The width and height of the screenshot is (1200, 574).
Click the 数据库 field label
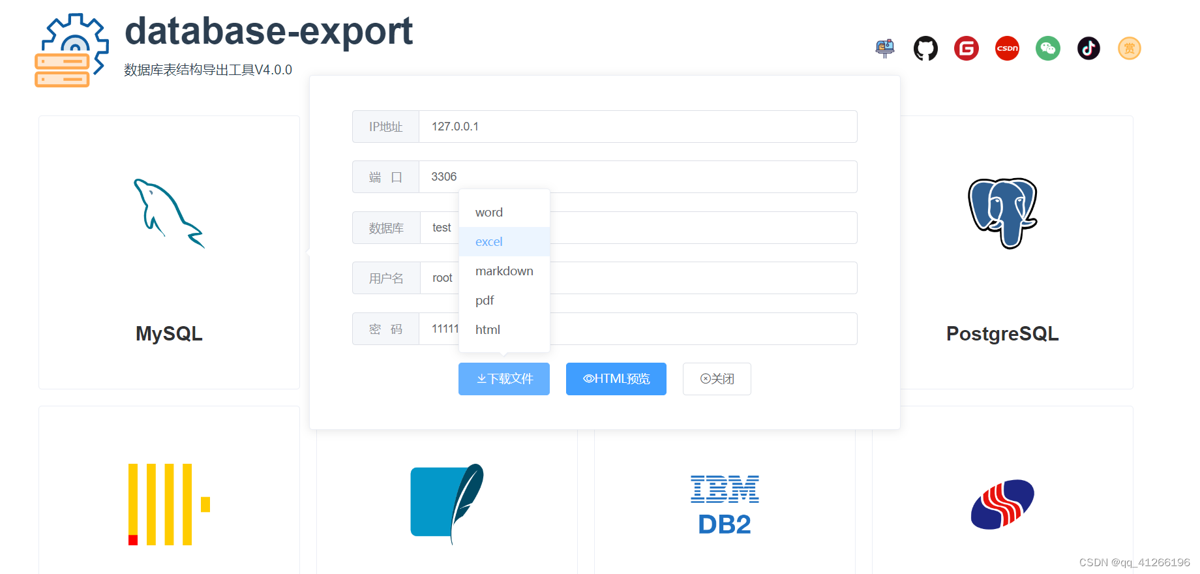[x=386, y=228]
